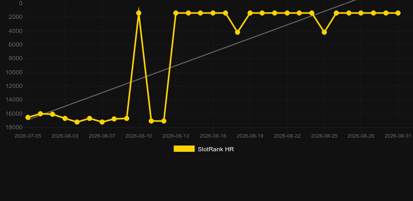Viewport: 413px width, 201px height.
Task: Click the x-axis label 2026-07-05
Action: coord(28,136)
